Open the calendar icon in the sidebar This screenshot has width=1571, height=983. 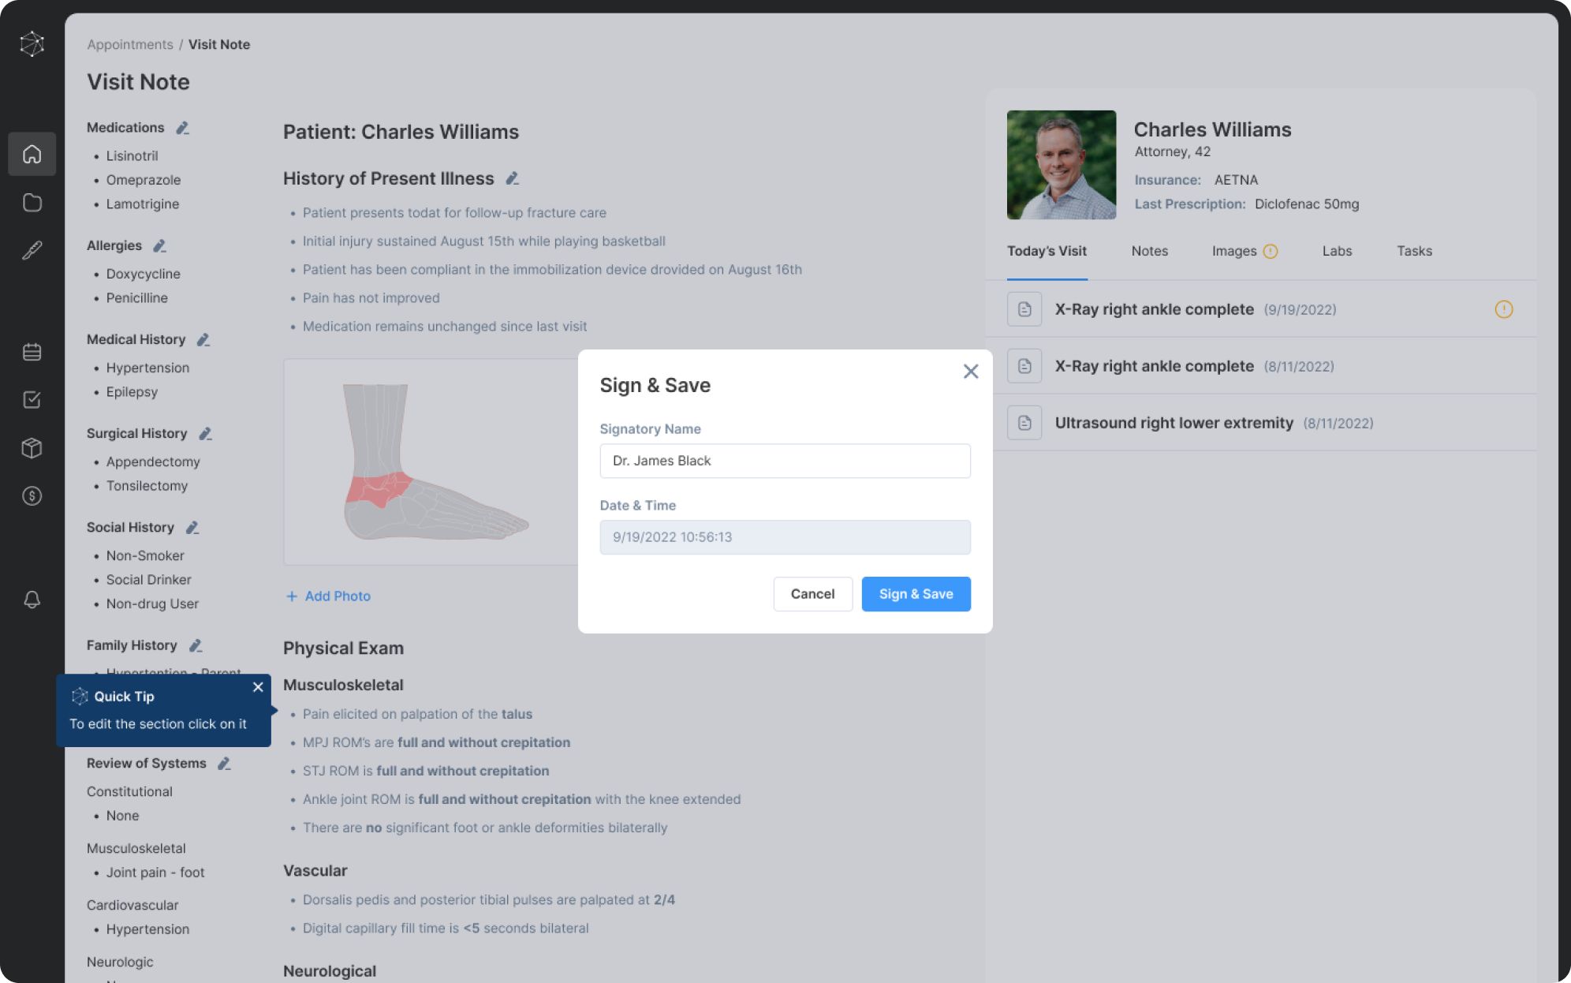32,352
